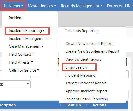Expand the Records Management menu
Viewport: 133px width, 111px height.
click(82, 6)
